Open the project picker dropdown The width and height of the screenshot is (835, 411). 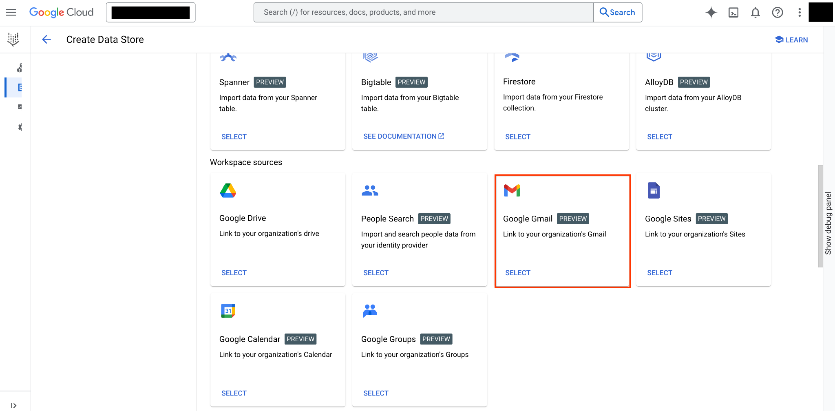(x=150, y=12)
